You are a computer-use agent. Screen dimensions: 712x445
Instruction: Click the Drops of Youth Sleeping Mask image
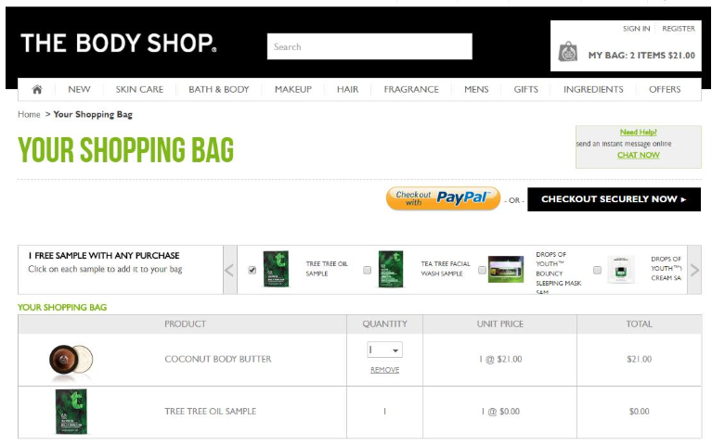[506, 269]
